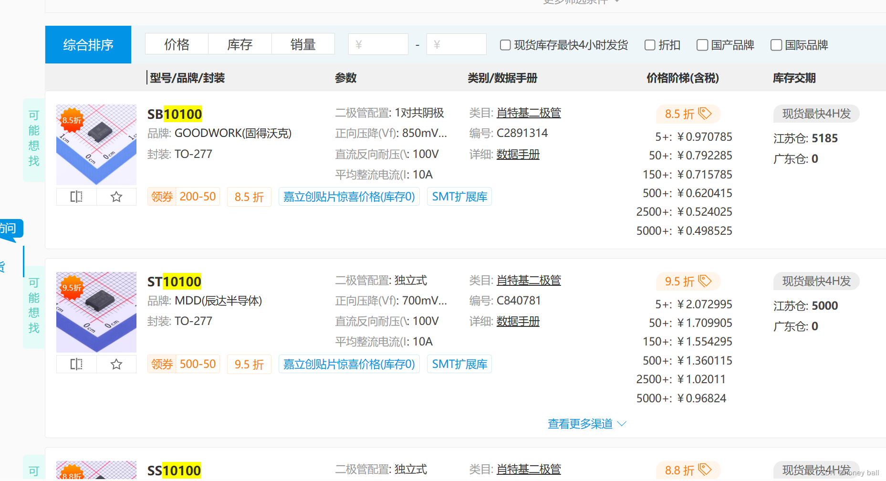Open the SS10100 product title link
The image size is (886, 481).
coord(174,471)
